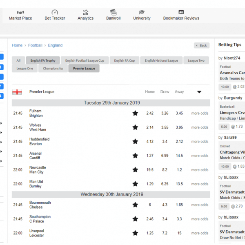
Task: Click home odds 19.5 for Newcastle
Action: click(x=150, y=170)
